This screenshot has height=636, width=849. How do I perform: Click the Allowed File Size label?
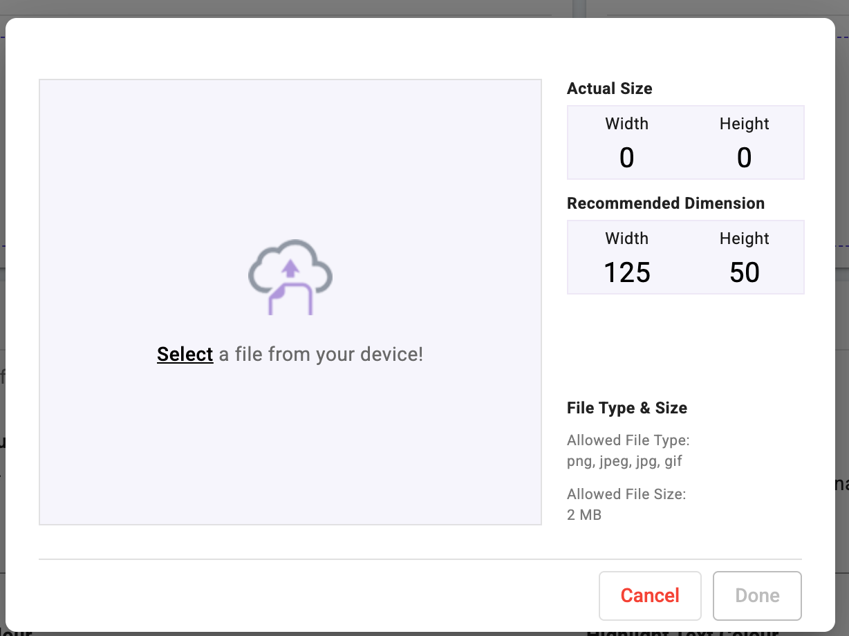tap(626, 494)
